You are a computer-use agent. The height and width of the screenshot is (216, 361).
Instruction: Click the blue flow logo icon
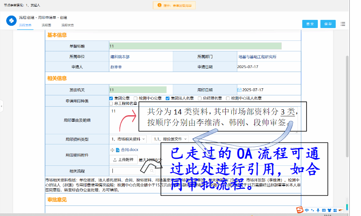click(11, 21)
